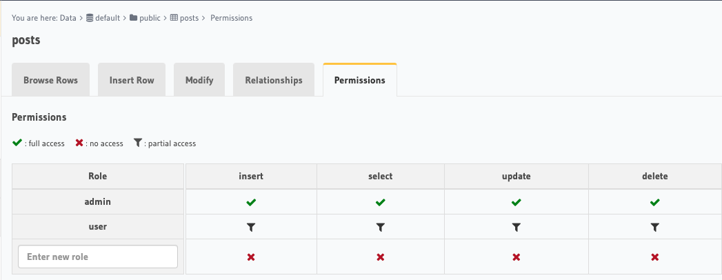
Task: Open the Relationships tab
Action: (x=274, y=80)
